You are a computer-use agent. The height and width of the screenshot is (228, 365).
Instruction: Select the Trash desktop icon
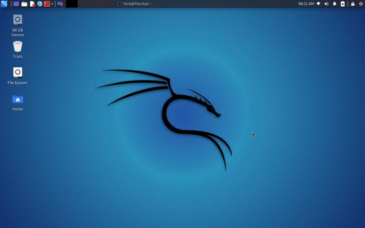[x=18, y=49]
